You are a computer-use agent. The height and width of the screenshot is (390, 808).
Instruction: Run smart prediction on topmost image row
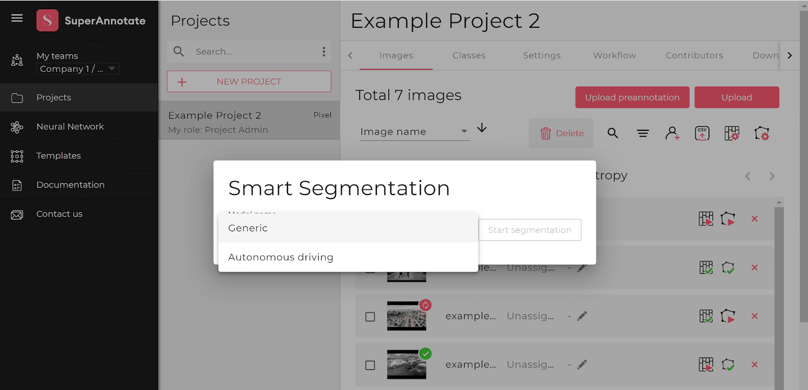pos(706,219)
